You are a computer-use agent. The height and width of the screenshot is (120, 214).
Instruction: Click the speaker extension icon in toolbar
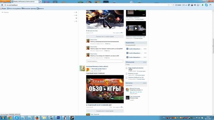(195, 5)
